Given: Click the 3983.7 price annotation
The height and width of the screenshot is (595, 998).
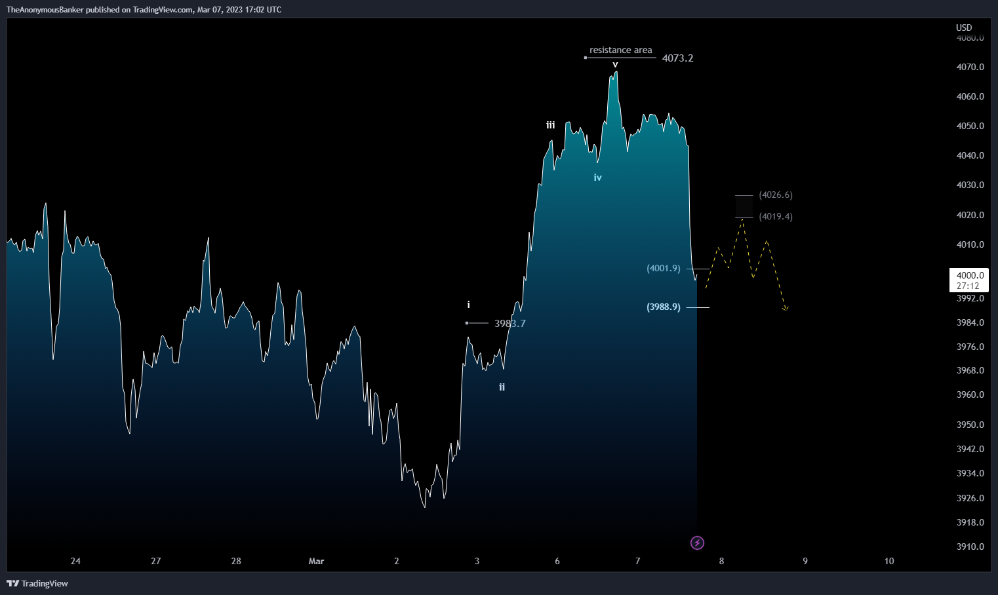Looking at the screenshot, I should pyautogui.click(x=510, y=323).
